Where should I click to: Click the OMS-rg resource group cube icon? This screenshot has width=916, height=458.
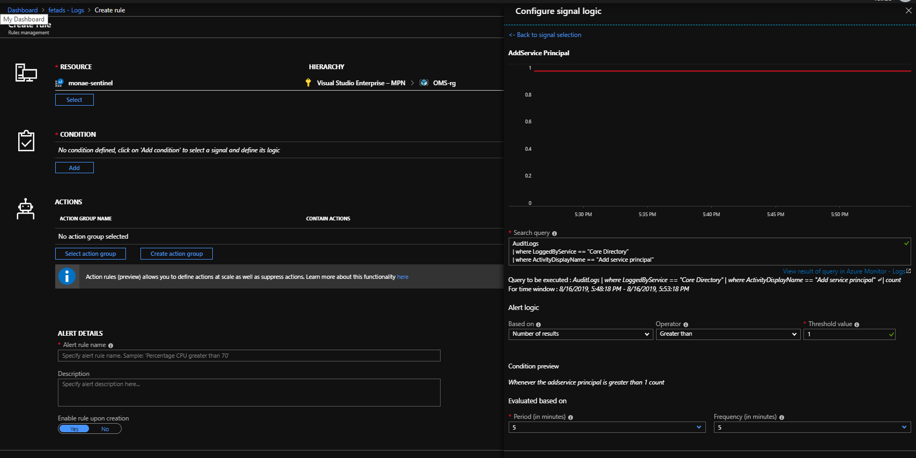[x=424, y=83]
